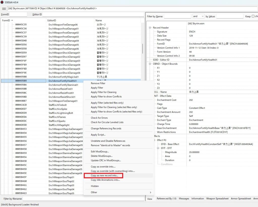The image size is (258, 207).
Task: Collapse the EFIT - EFIT node
Action: click(x=158, y=148)
